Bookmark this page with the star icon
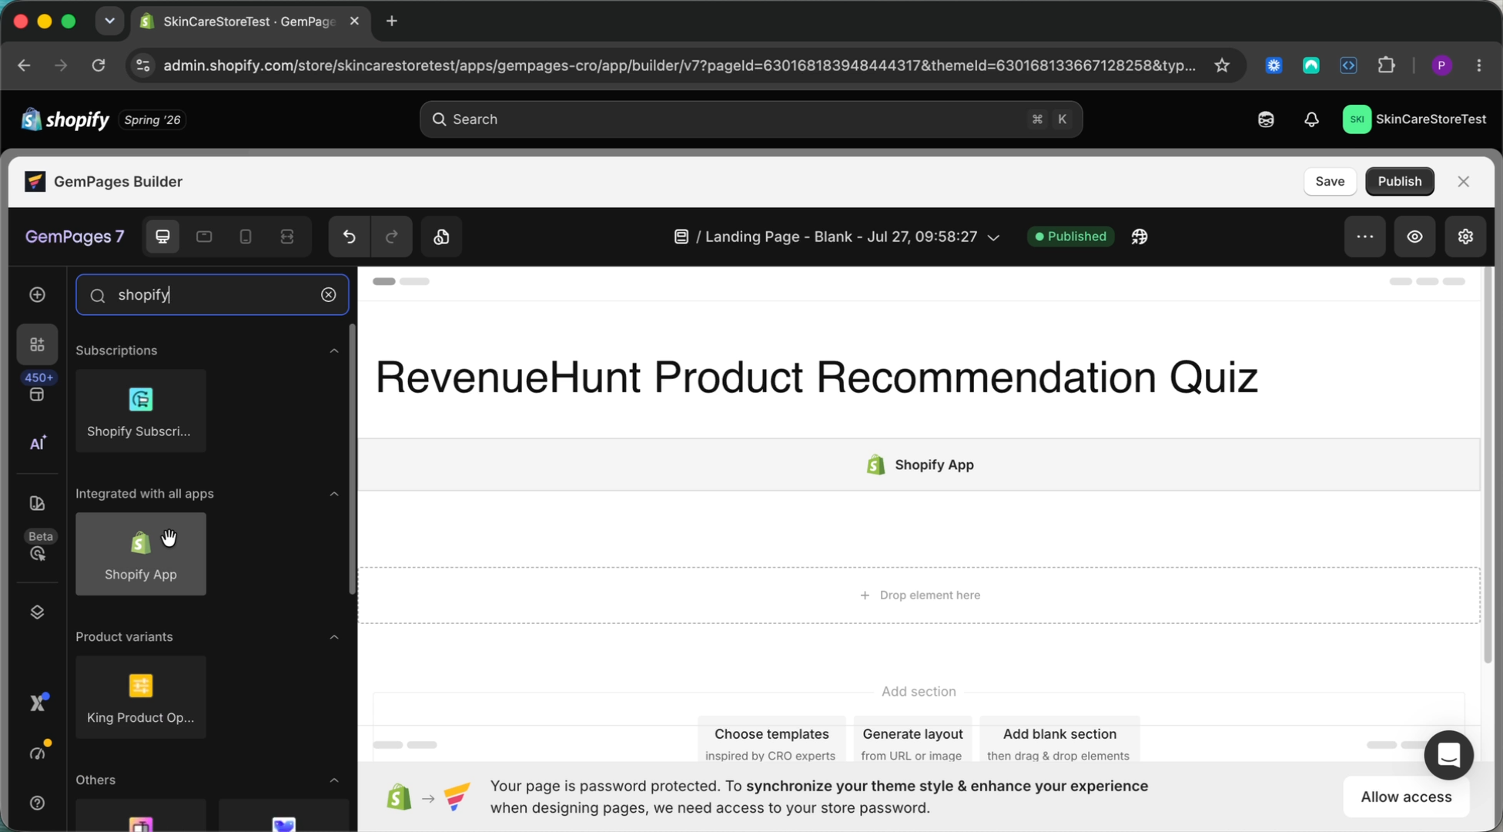 click(1222, 65)
